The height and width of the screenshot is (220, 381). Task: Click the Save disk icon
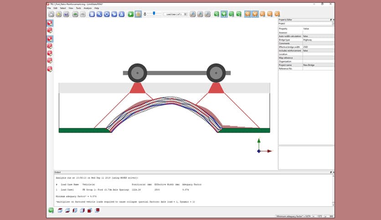[66, 14]
